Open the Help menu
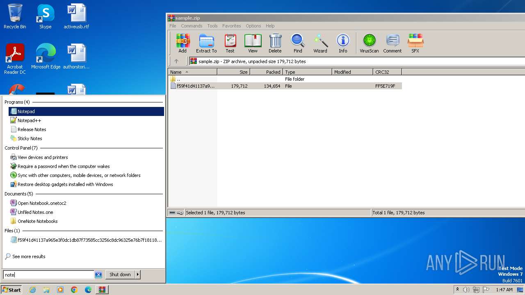Screen dimensions: 525x295 click(270, 26)
